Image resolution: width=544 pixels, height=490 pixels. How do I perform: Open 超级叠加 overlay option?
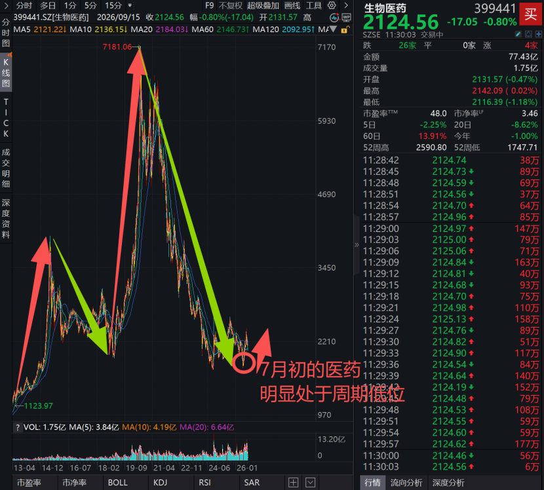(x=263, y=5)
